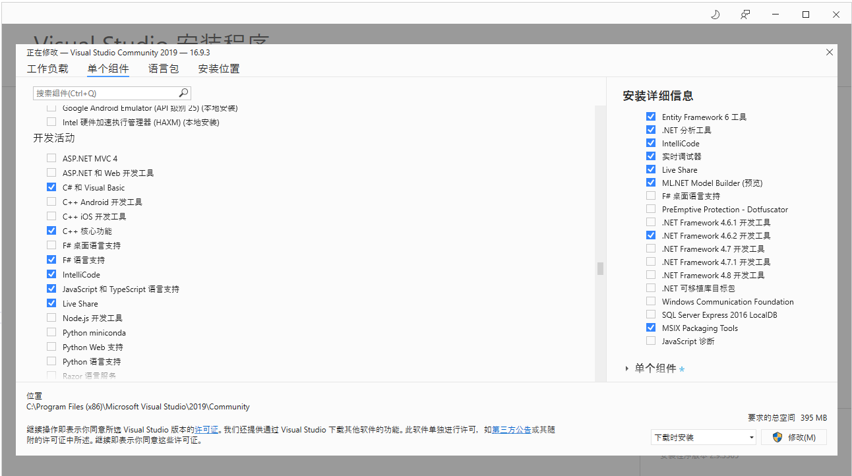Screen dimensions: 852x476
Task: Enable ASP.NET 和 Web 开发工具
Action: click(51, 173)
